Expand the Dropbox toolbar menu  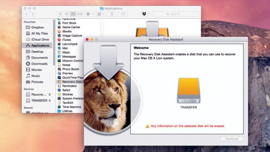point(145,14)
